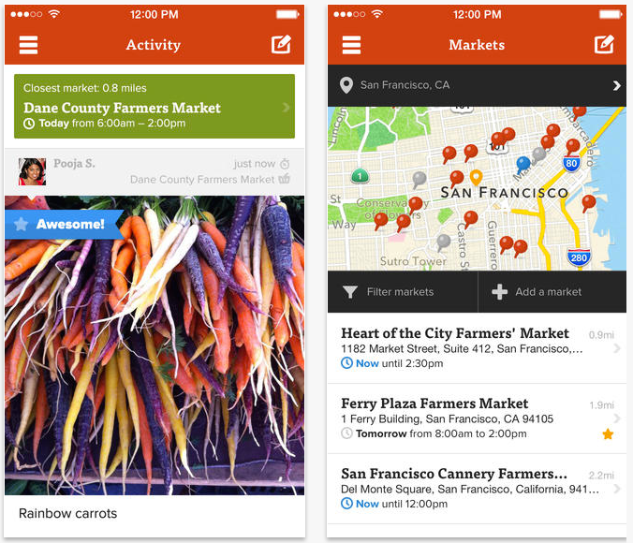This screenshot has width=633, height=543.
Task: Open the hamburger menu on the Markets screen
Action: [351, 45]
